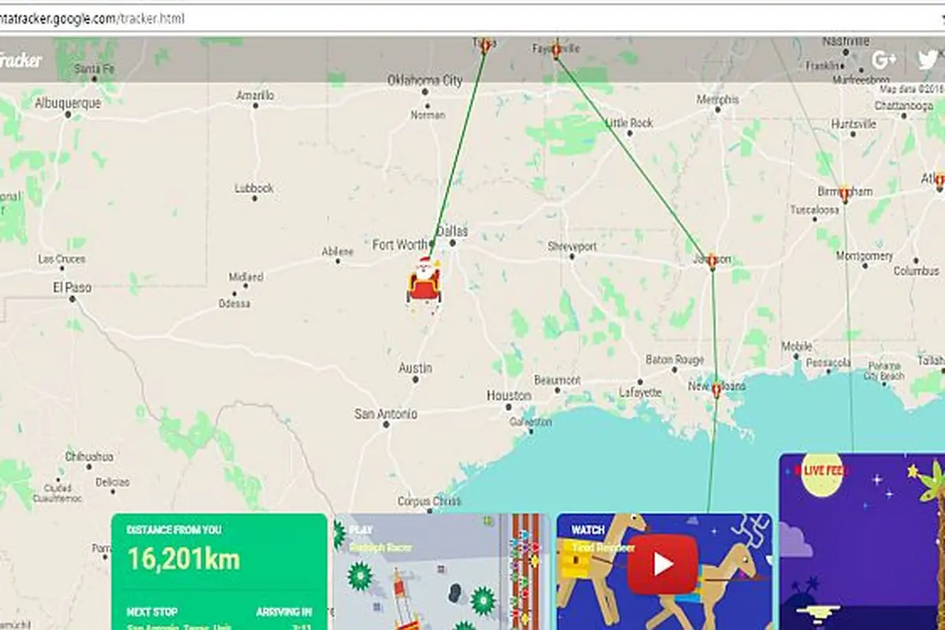Click the Santa Tracker logo text
The height and width of the screenshot is (630, 945).
tap(20, 60)
